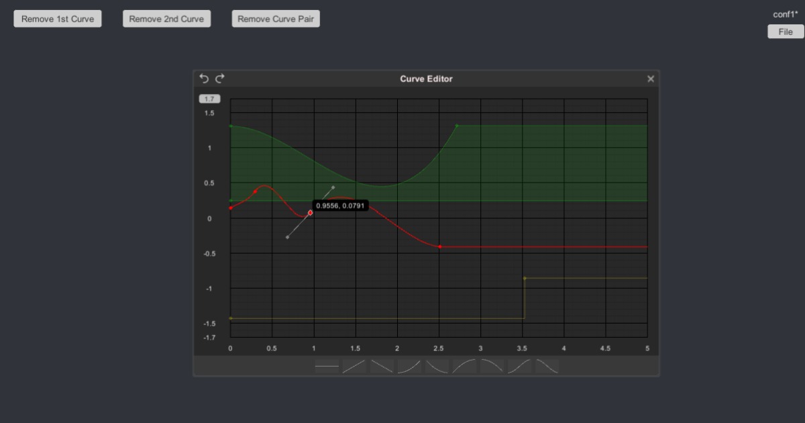Apply the linear descending curve preset

point(381,366)
